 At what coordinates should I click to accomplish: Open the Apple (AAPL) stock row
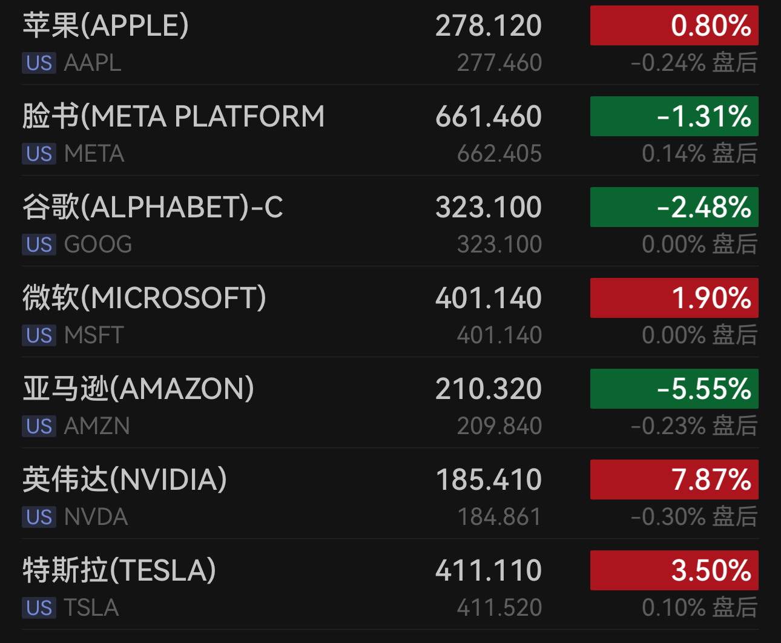tap(106, 25)
